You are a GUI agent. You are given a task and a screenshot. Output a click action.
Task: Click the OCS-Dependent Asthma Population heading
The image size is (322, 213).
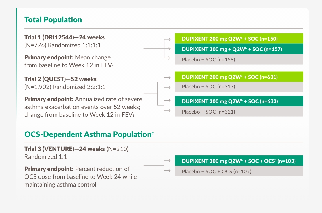point(89,134)
